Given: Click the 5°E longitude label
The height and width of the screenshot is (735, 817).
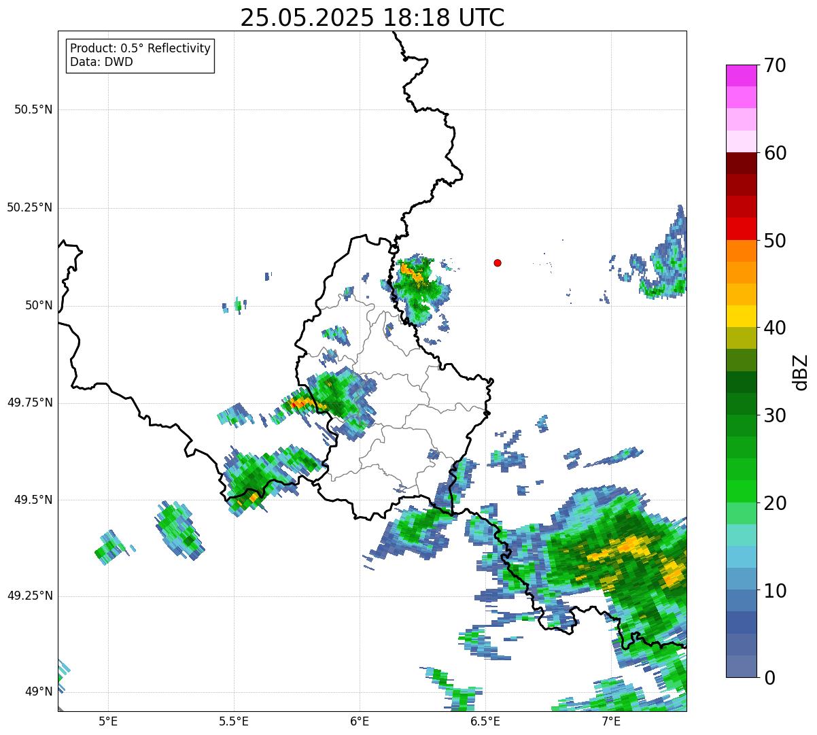Looking at the screenshot, I should point(108,721).
